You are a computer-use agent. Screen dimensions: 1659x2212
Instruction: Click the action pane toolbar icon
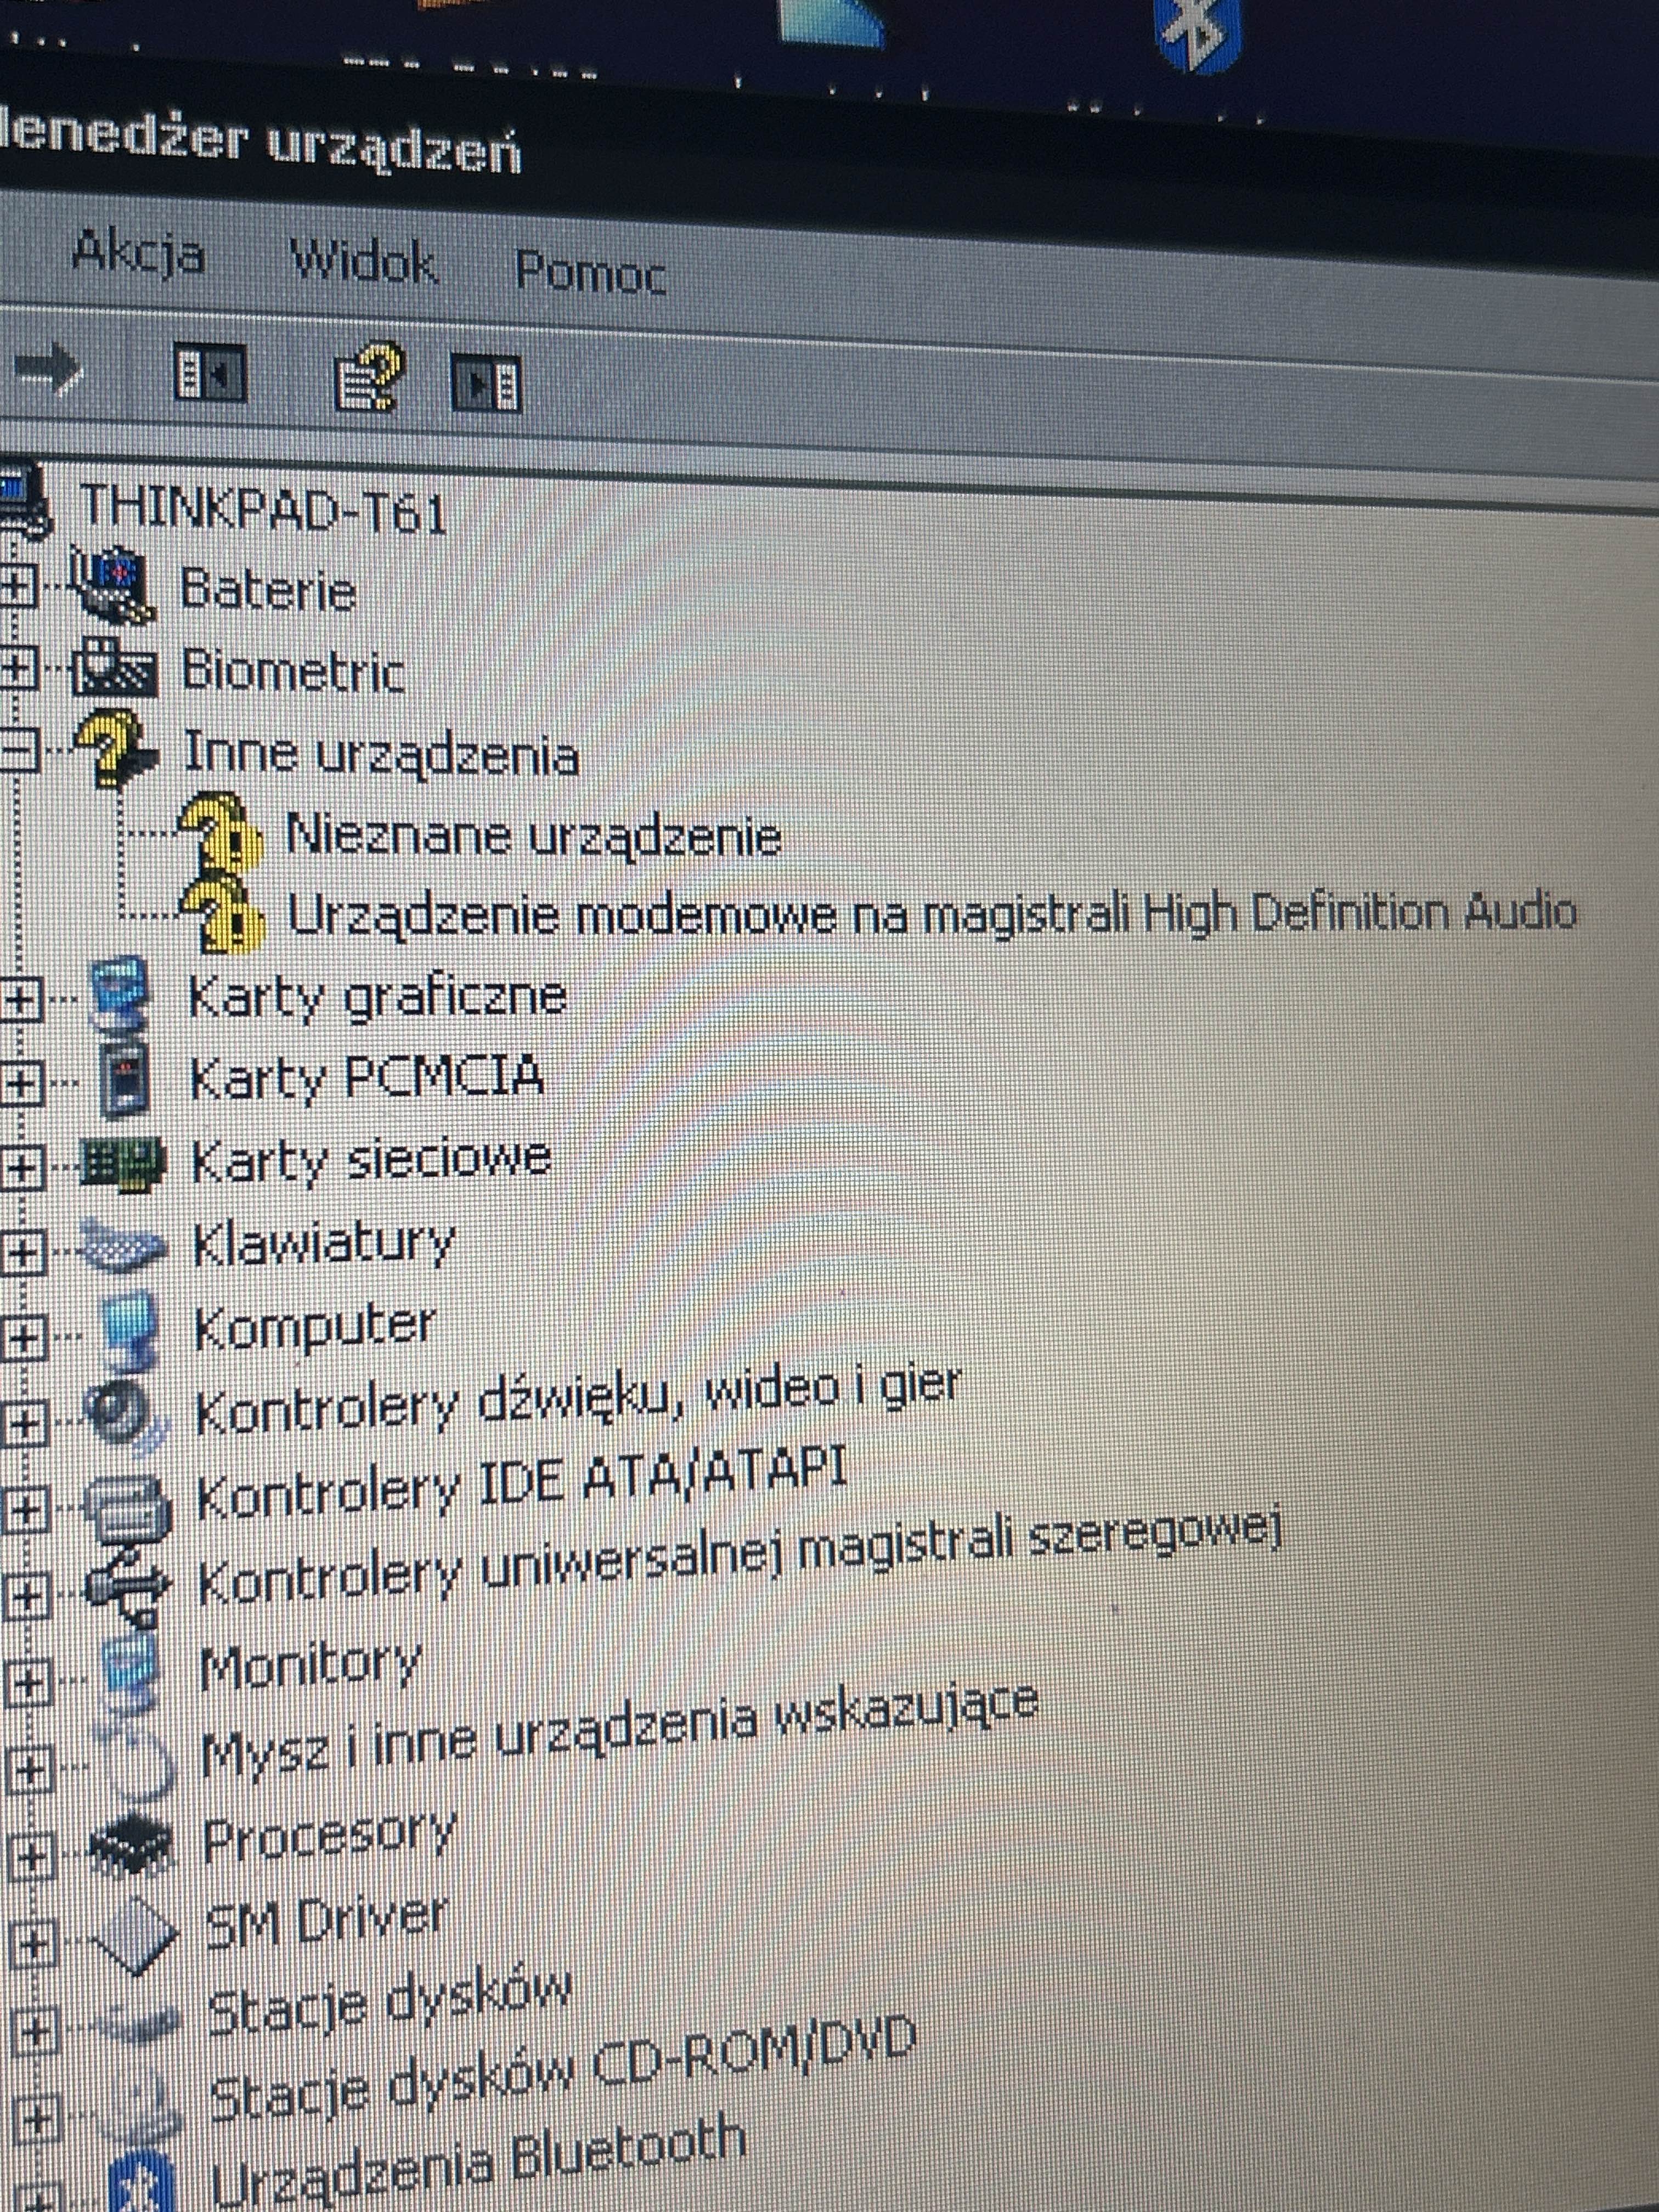pos(486,384)
